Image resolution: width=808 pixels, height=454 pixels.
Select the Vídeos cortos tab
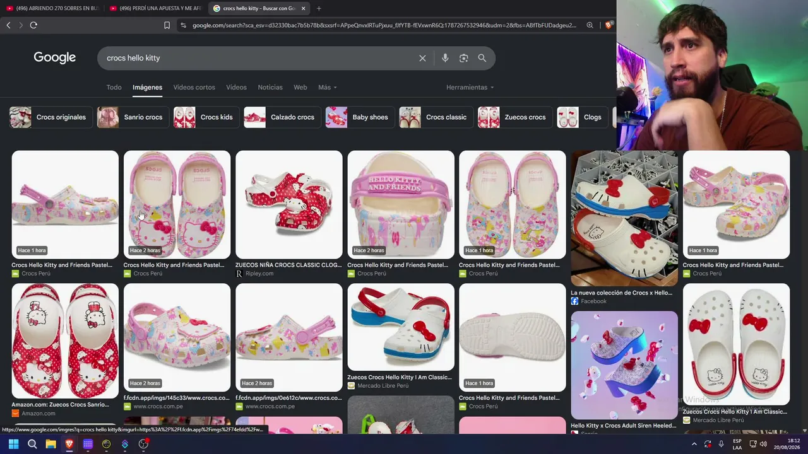pyautogui.click(x=194, y=87)
